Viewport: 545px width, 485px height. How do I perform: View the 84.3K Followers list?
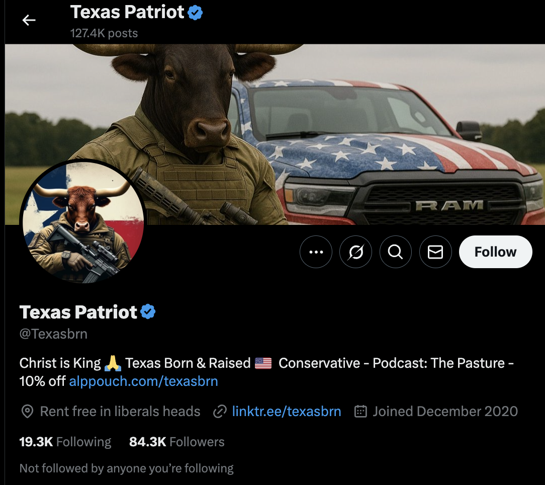176,442
